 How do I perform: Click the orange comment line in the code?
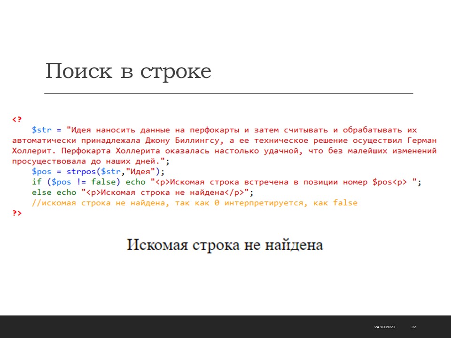pos(194,203)
